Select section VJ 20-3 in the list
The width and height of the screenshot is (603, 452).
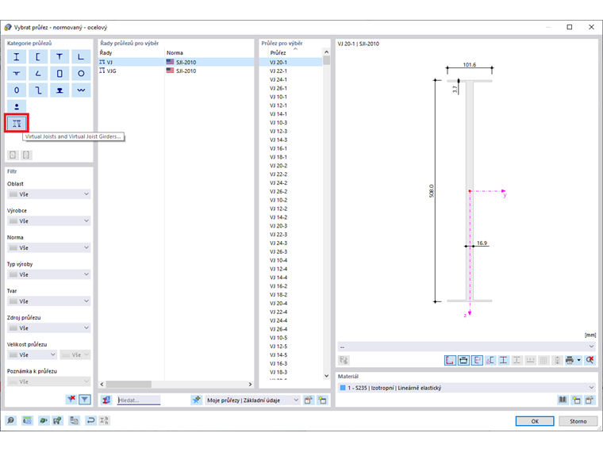tap(291, 226)
